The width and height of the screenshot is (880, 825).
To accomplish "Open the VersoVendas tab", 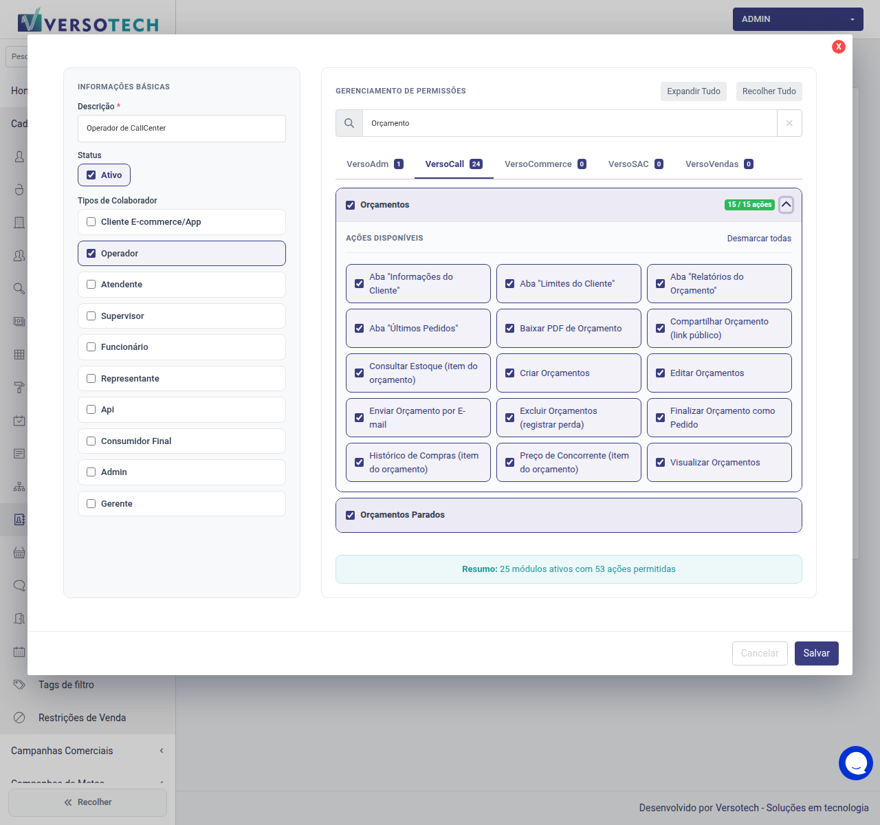I will click(719, 164).
